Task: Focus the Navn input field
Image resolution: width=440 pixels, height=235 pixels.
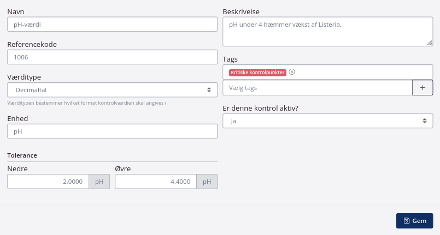Action: click(x=113, y=25)
